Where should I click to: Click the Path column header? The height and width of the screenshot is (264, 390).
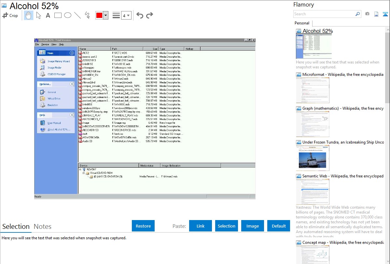[x=127, y=49]
